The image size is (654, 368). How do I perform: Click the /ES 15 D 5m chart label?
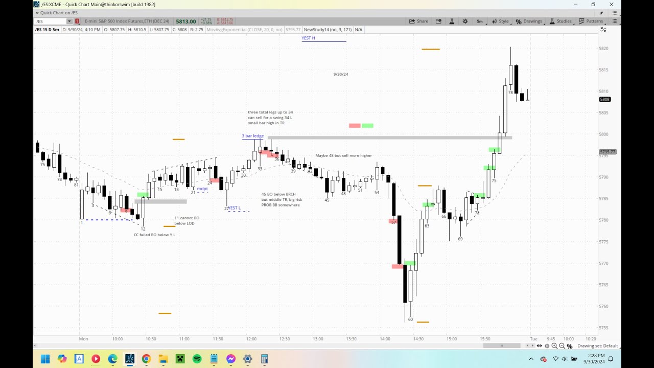click(x=47, y=30)
